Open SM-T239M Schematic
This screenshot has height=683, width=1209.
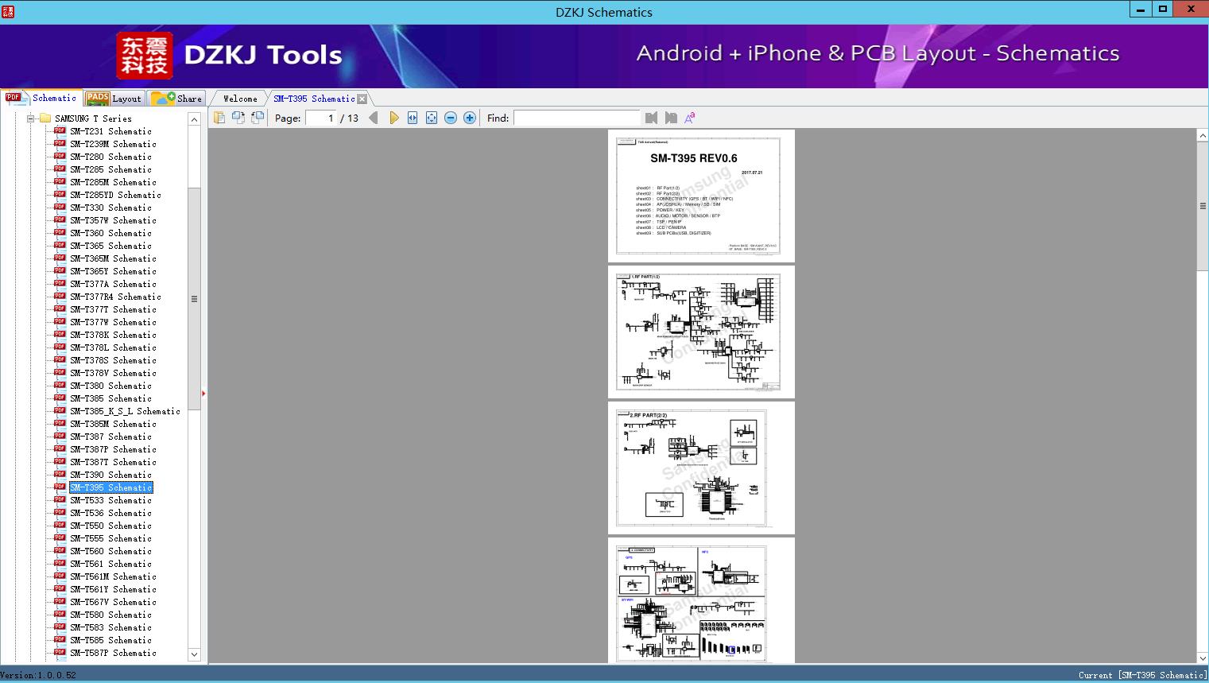point(113,144)
